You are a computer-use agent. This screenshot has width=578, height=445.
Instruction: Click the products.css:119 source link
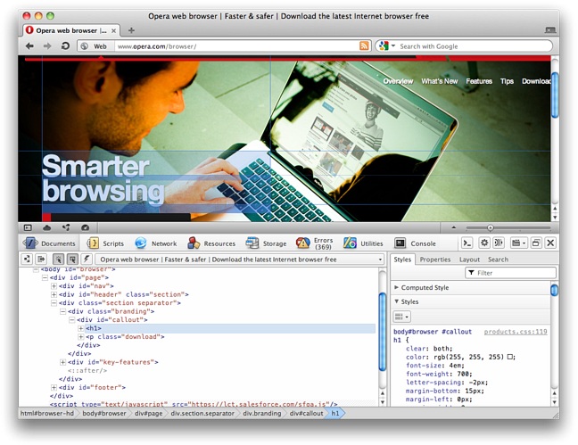click(515, 331)
